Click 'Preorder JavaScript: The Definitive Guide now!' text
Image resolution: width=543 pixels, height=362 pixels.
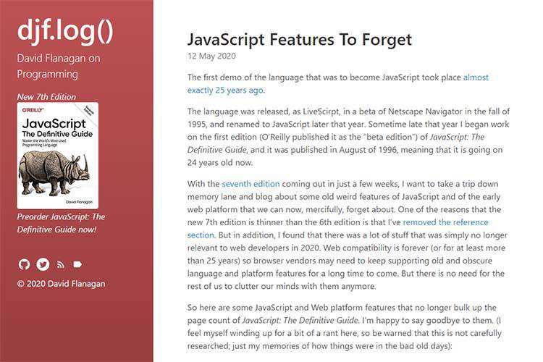(61, 223)
